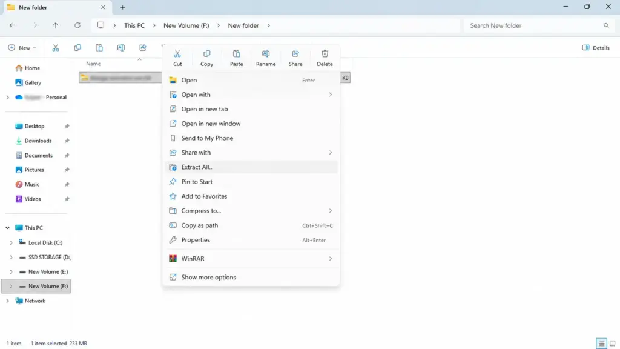Choose Send to My Phone
The height and width of the screenshot is (349, 620).
tap(251, 138)
